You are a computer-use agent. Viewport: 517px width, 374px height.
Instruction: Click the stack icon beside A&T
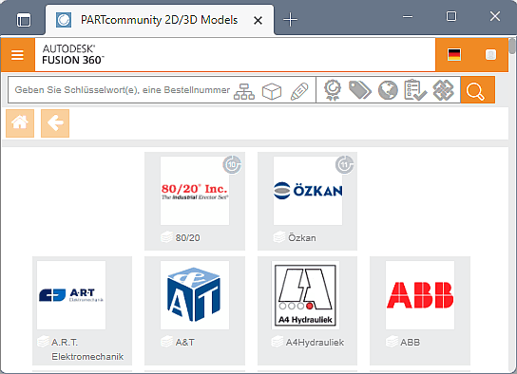[167, 342]
